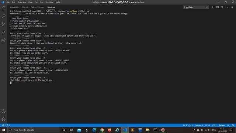Click the VS Code logo icon
This screenshot has height=133, width=236.
point(3,2)
